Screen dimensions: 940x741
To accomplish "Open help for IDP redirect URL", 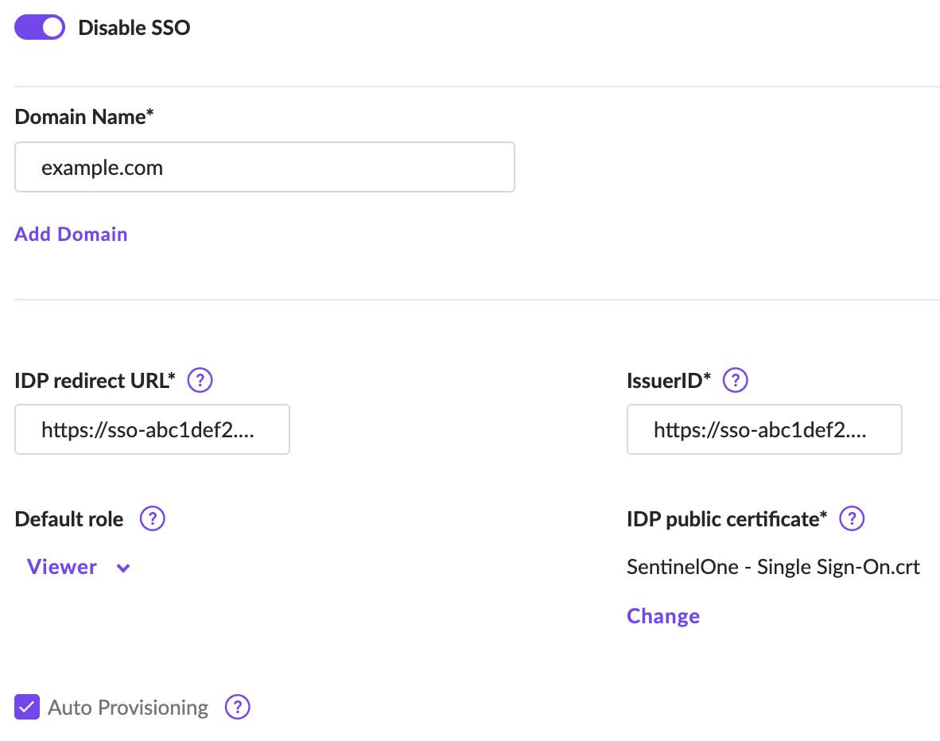I will pos(200,380).
